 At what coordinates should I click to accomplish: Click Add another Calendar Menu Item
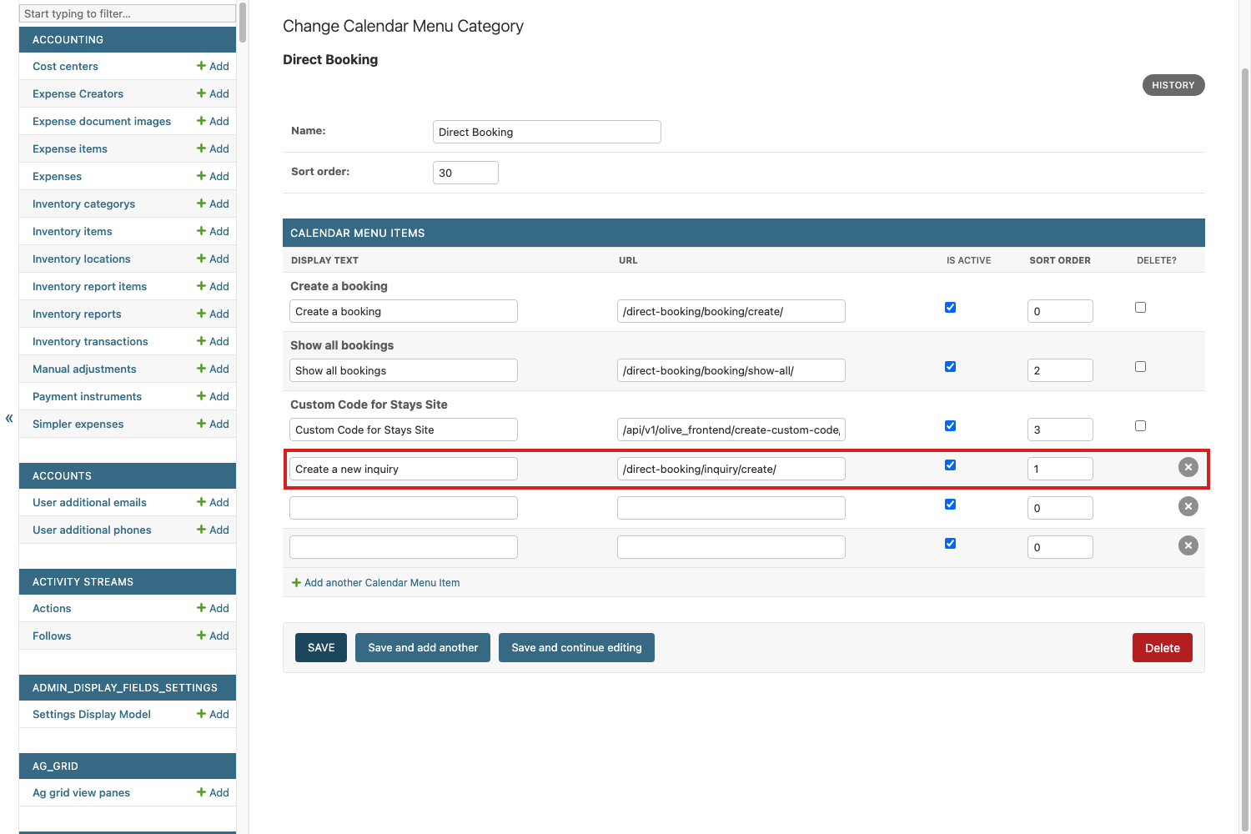(375, 583)
